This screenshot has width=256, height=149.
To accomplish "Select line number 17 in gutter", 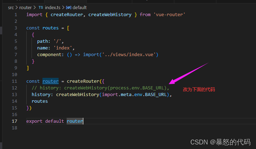I will (x=14, y=121).
